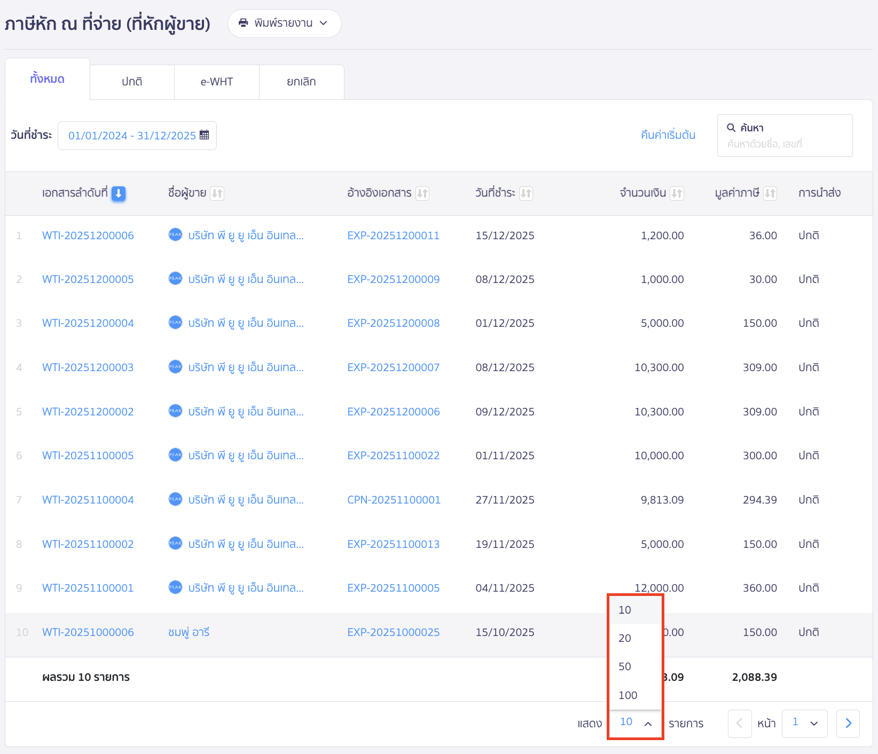This screenshot has width=878, height=754.
Task: Sort by อ้างอิงเอกสาร column icon
Action: pos(422,193)
